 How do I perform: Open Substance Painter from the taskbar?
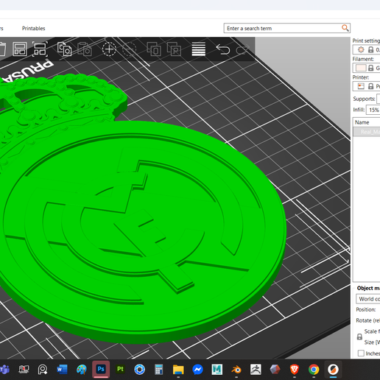[x=120, y=369]
